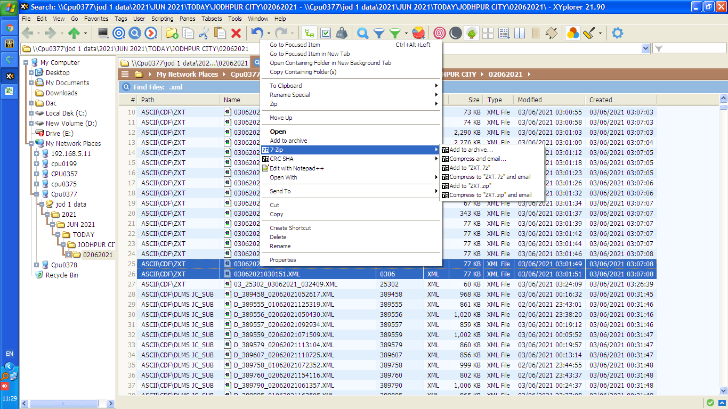Toggle the Branch View toolbar button
Screen dimensions: 728x409
click(310, 34)
